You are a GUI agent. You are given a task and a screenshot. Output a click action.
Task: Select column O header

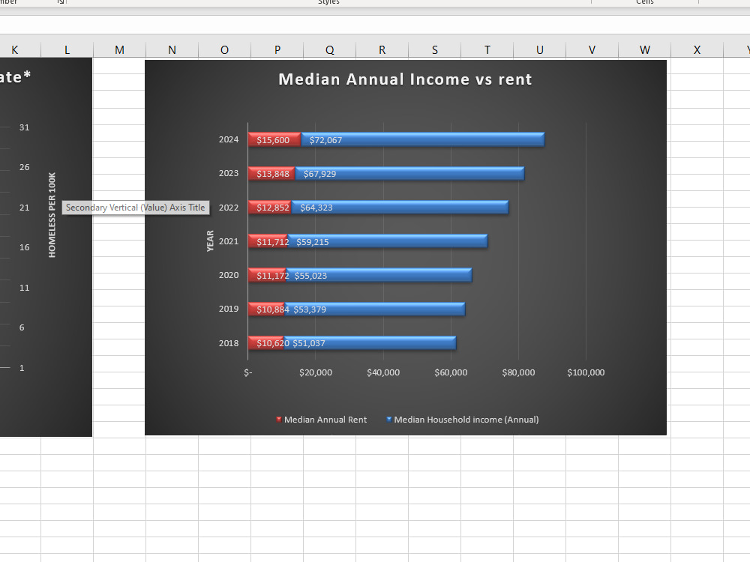(224, 49)
